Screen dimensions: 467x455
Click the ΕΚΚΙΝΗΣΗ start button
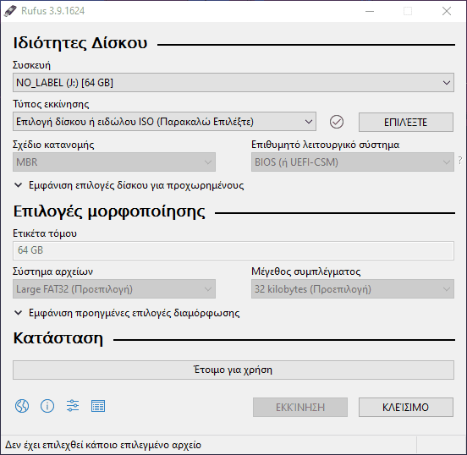[300, 407]
